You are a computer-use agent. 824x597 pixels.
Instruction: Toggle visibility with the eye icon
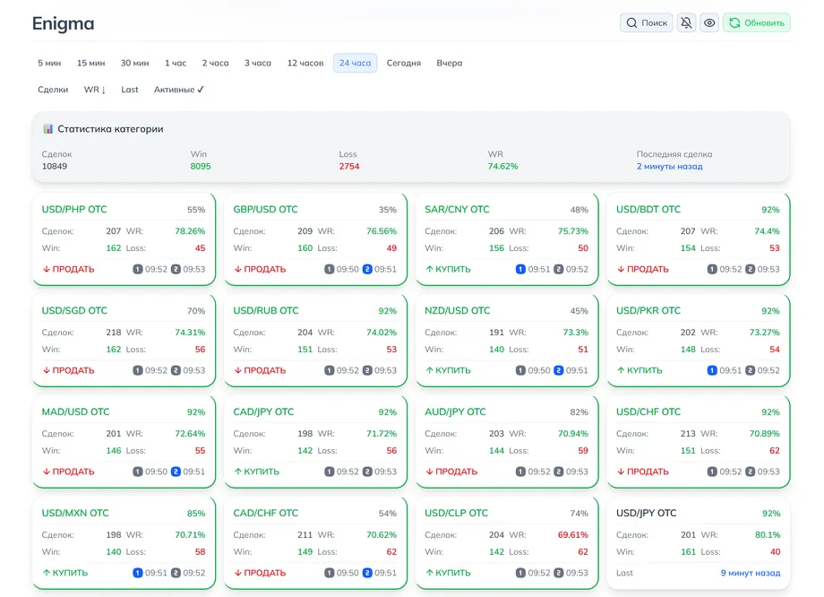click(709, 22)
